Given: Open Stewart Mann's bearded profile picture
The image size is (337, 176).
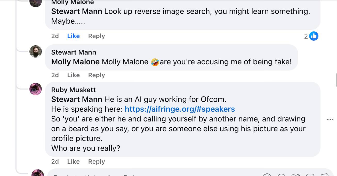Looking at the screenshot, I should coord(36,51).
